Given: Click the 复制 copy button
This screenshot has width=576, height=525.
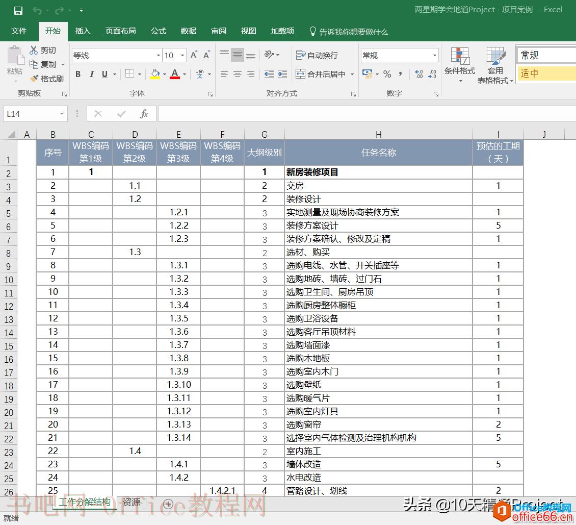Looking at the screenshot, I should [x=43, y=64].
